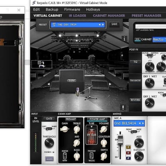Show next cabinet with right arrow

(x=110, y=84)
